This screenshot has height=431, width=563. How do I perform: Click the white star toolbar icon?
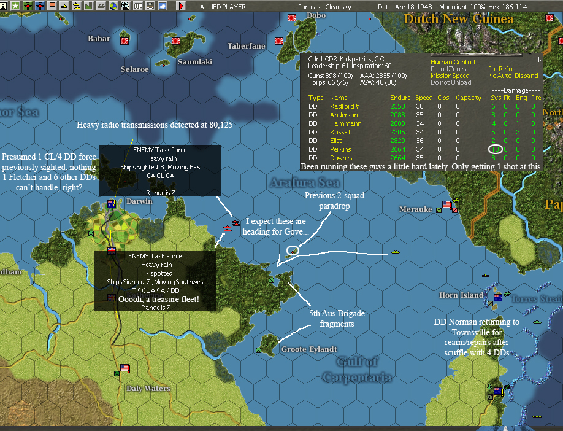pos(15,6)
